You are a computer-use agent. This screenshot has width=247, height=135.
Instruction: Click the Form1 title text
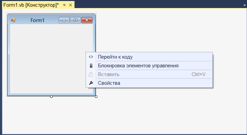click(x=38, y=20)
